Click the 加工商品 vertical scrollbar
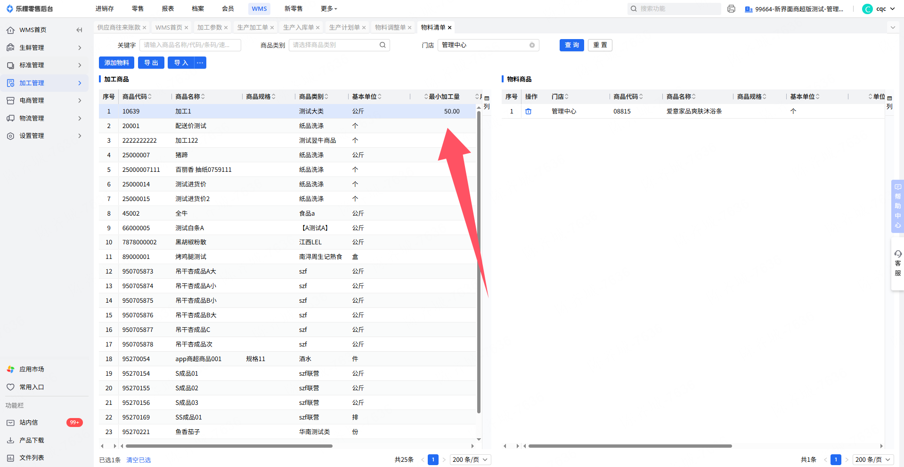This screenshot has height=467, width=904. pos(479,262)
